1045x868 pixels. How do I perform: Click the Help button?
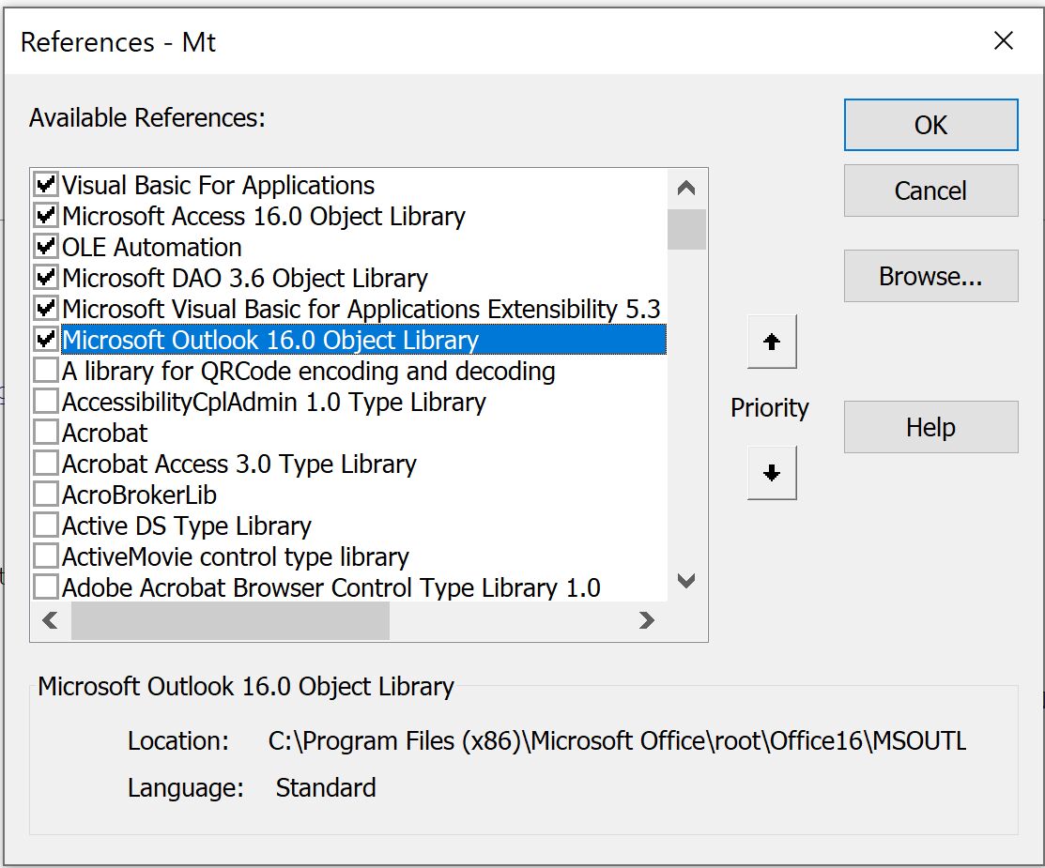point(930,427)
